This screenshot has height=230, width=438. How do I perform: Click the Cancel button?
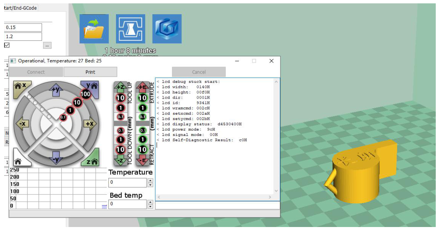click(x=199, y=72)
